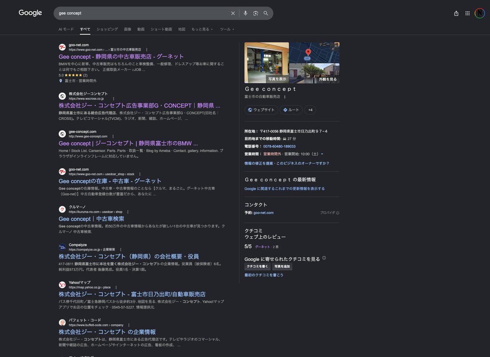Open Gee concept | 中古車検索 result

click(91, 219)
